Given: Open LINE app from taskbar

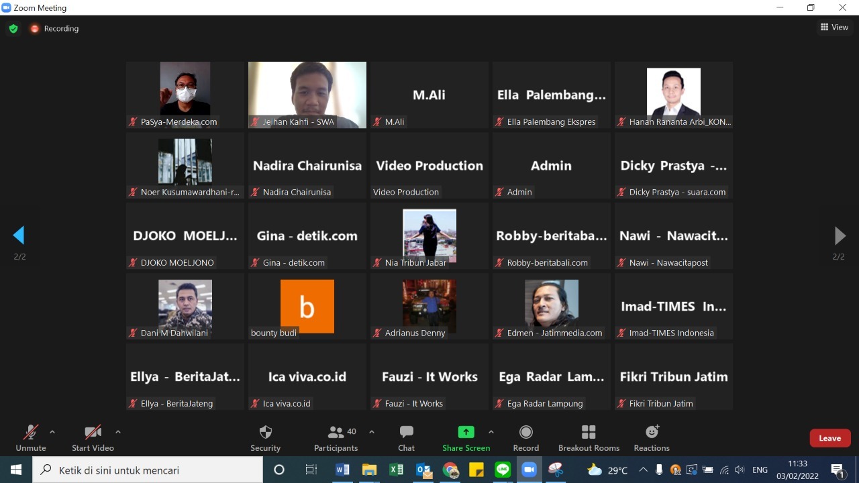Looking at the screenshot, I should 503,470.
